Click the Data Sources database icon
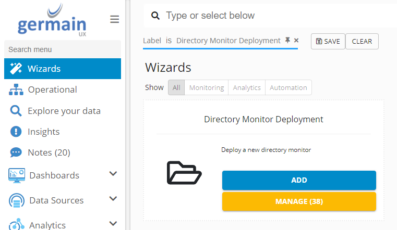 click(17, 200)
